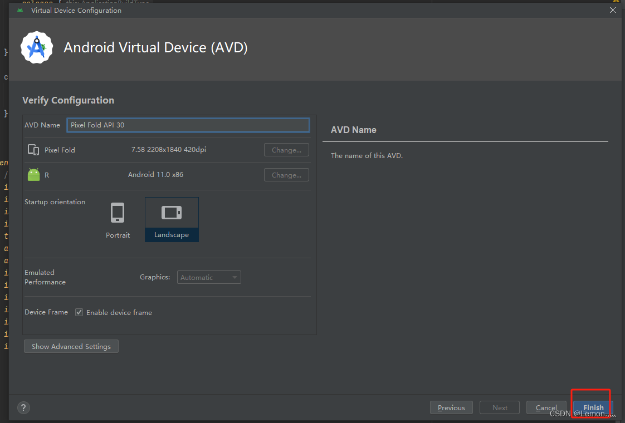Click the 'Android 11.0 x86' text
This screenshot has height=423, width=625.
point(156,174)
